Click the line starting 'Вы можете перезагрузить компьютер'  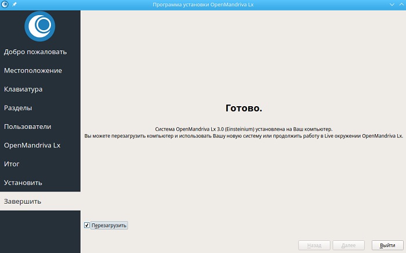pyautogui.click(x=244, y=136)
